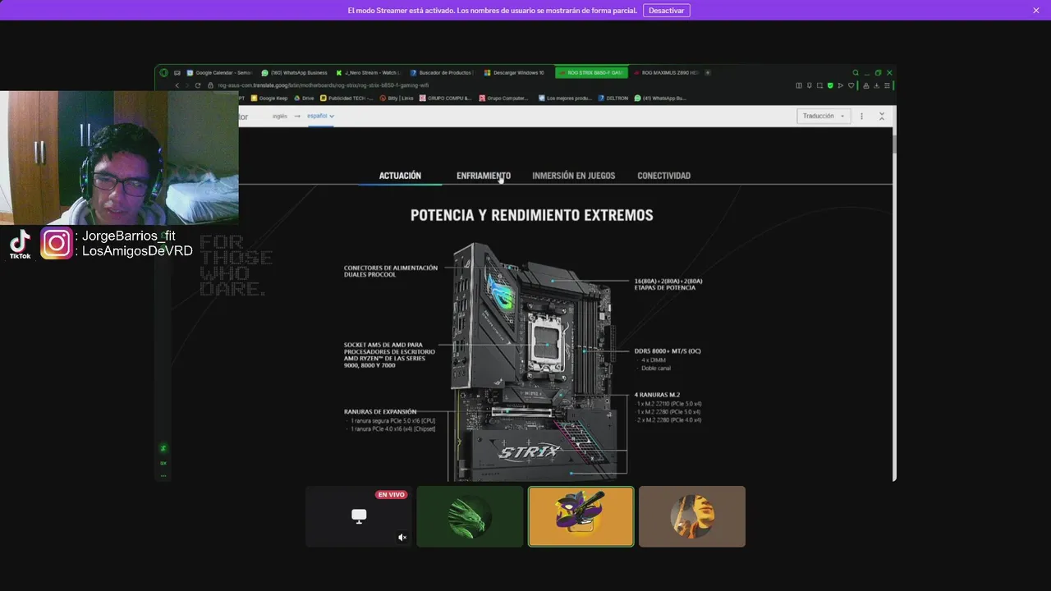Bookmark the page with the heart icon
This screenshot has height=591, width=1051.
(x=851, y=85)
